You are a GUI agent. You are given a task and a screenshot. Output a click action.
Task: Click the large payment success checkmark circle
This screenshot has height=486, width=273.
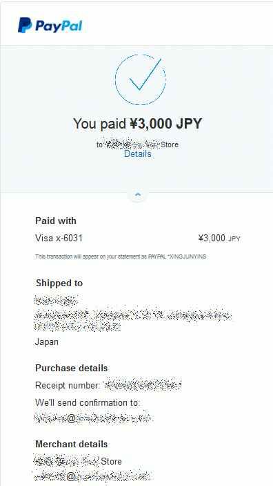pyautogui.click(x=141, y=80)
